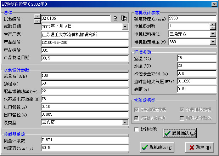Select the 离心泵 pump type combo box
The height and width of the screenshot is (156, 219).
(85, 122)
